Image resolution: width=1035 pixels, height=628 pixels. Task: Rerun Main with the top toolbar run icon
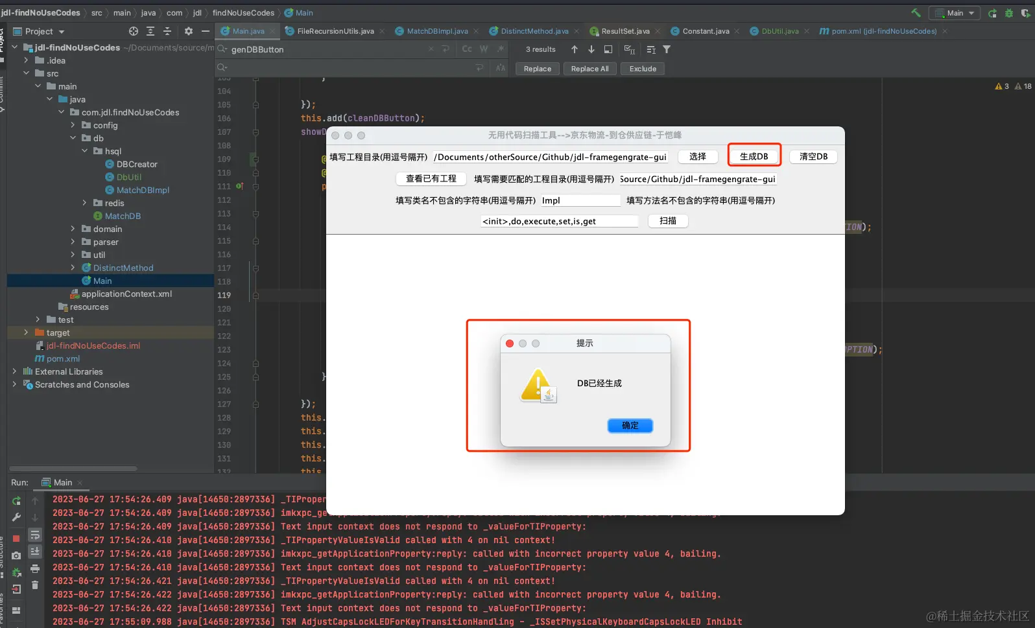point(992,13)
